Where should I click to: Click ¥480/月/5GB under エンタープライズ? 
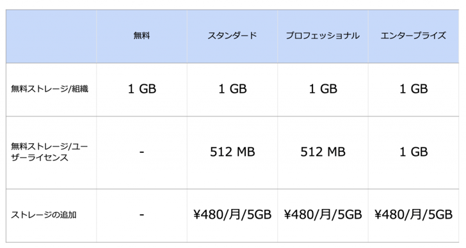[x=414, y=215]
